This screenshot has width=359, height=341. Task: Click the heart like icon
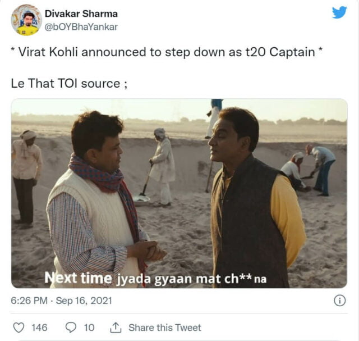pos(19,328)
